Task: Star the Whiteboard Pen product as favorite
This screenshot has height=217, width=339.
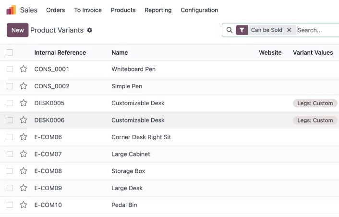Action: click(x=24, y=69)
